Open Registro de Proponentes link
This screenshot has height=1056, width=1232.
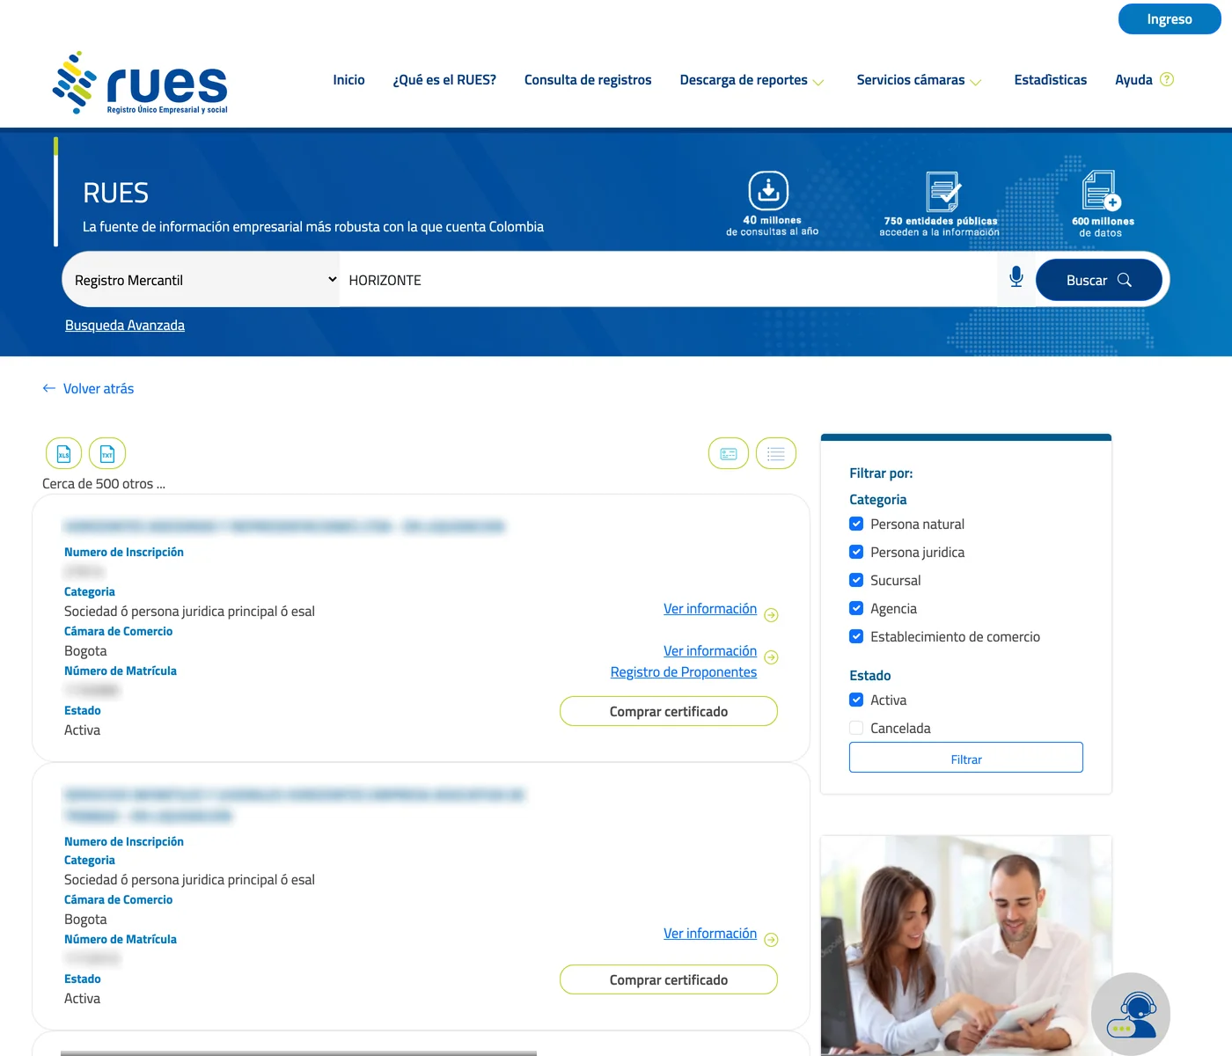(x=684, y=671)
